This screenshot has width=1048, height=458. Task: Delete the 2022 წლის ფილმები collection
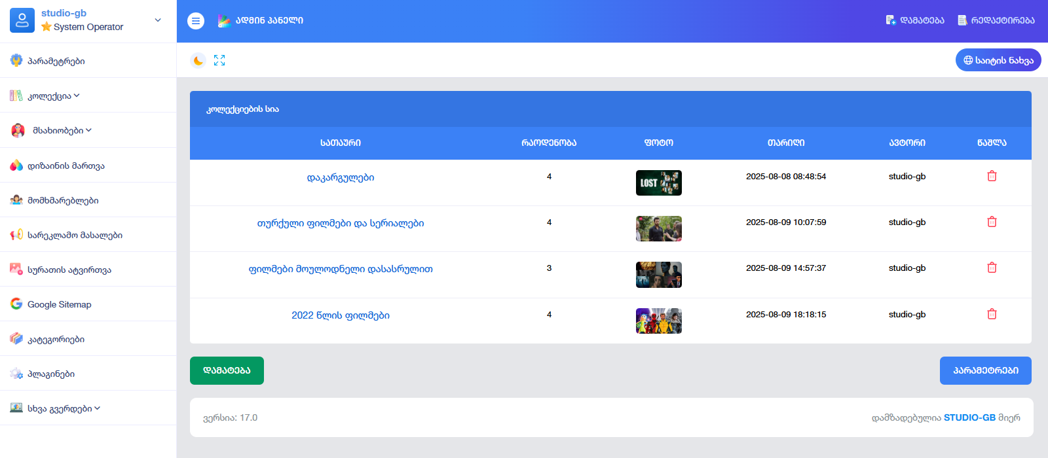click(992, 314)
